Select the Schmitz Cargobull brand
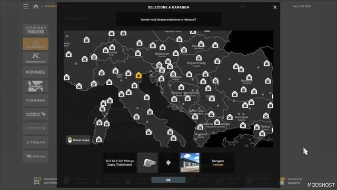Viewport: 337px width, 190px height. tap(36, 114)
